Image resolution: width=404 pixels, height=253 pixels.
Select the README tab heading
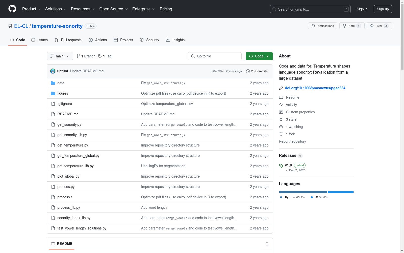[62, 244]
